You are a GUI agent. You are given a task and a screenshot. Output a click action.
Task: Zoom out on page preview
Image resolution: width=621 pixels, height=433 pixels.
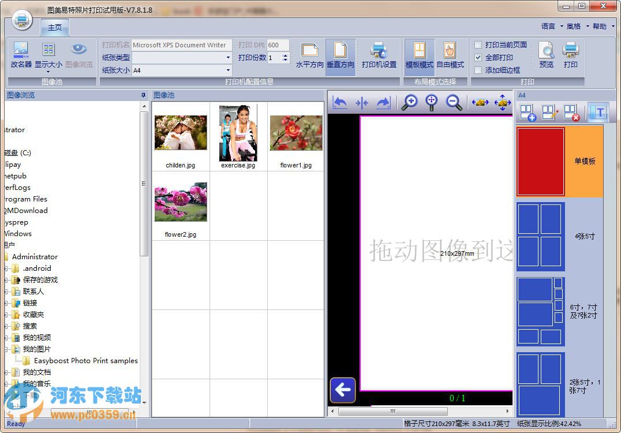pyautogui.click(x=454, y=103)
